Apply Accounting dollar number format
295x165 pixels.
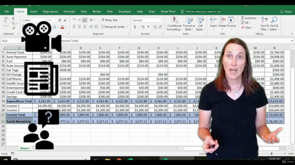[x=135, y=27]
